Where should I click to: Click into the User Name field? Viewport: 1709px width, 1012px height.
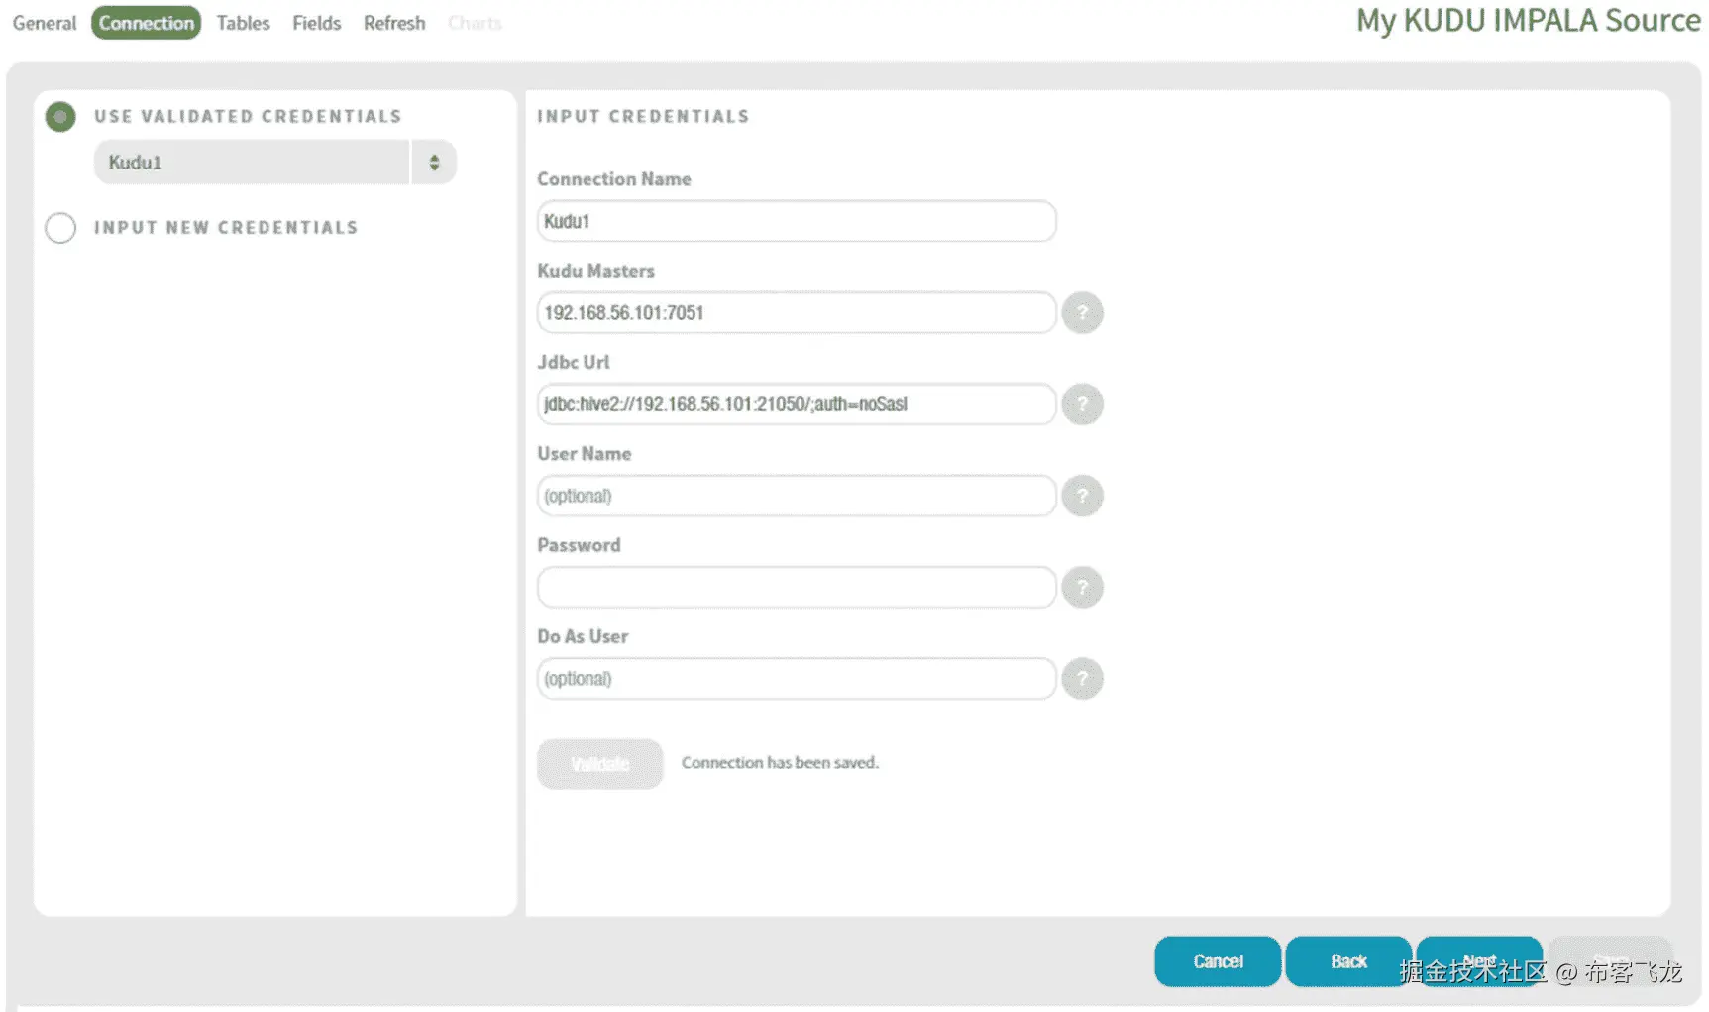pyautogui.click(x=797, y=496)
